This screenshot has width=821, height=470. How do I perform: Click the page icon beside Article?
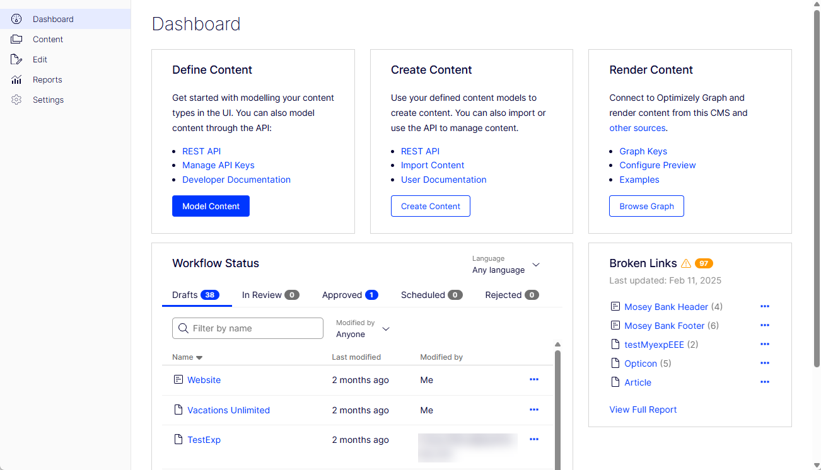(615, 382)
